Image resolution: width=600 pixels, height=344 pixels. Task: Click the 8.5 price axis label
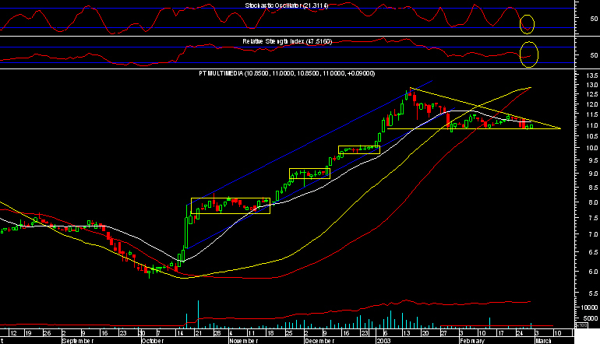(594, 188)
